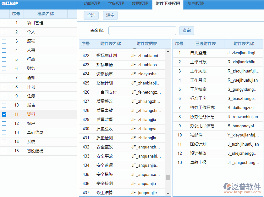264x197 pixels.
Task: Click the 全选 button
Action: (91, 15)
